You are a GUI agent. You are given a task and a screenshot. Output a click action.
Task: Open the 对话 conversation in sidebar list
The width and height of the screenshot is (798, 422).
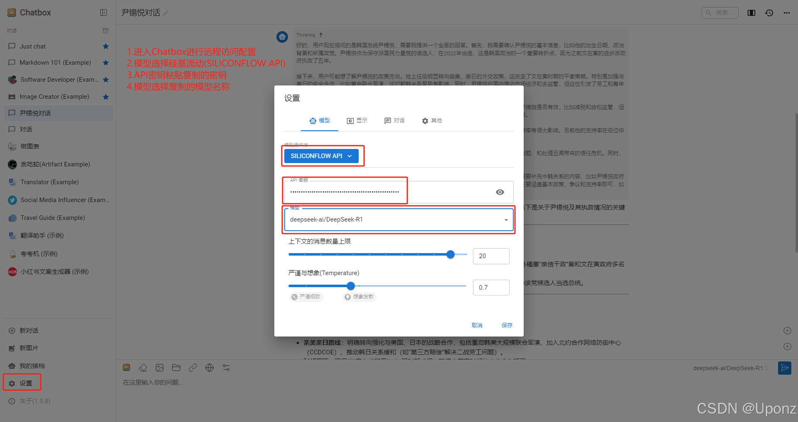[x=59, y=129]
